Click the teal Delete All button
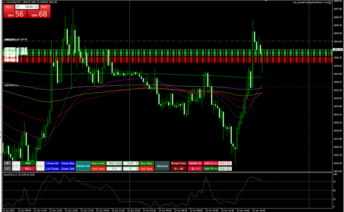This screenshot has width=344, height=212. (x=83, y=166)
